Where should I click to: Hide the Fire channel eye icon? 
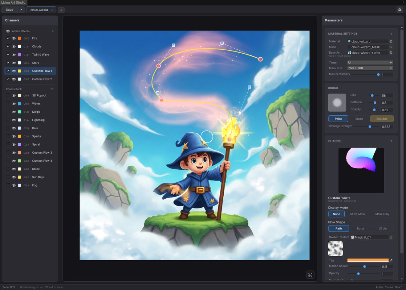(14, 38)
